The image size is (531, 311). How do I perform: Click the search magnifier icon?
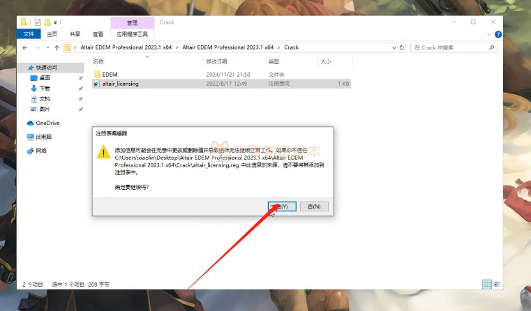(491, 47)
